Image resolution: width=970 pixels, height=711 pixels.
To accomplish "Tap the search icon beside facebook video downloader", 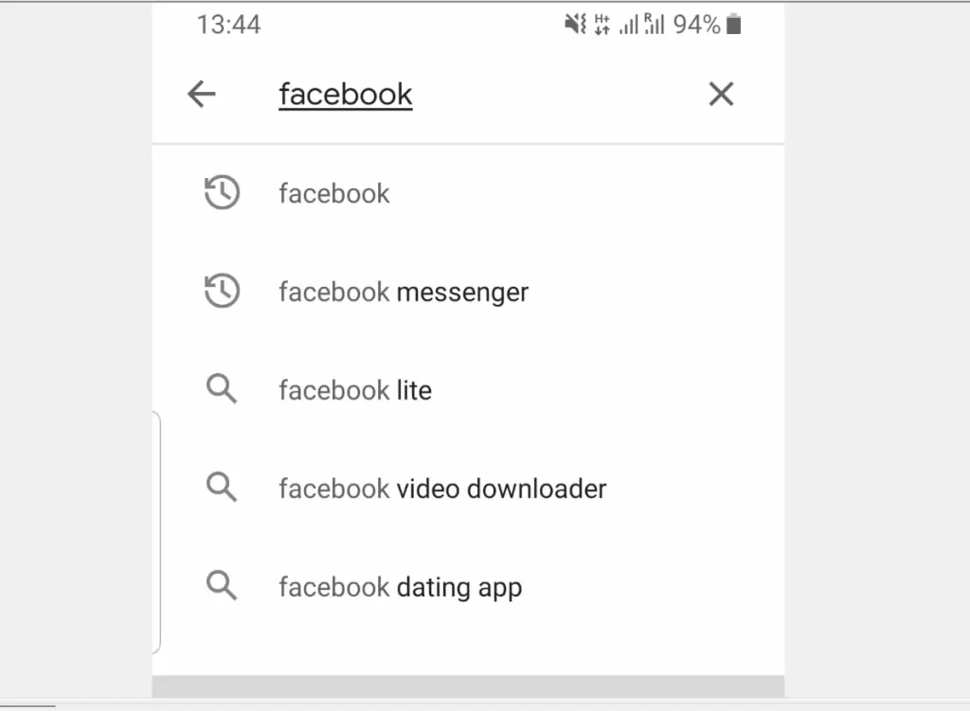I will (x=222, y=488).
